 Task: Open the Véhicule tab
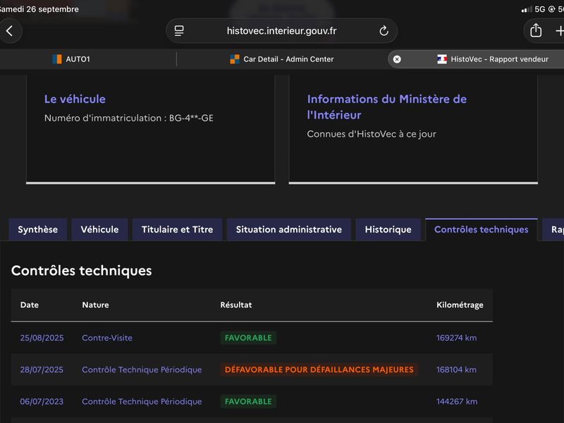pyautogui.click(x=99, y=230)
